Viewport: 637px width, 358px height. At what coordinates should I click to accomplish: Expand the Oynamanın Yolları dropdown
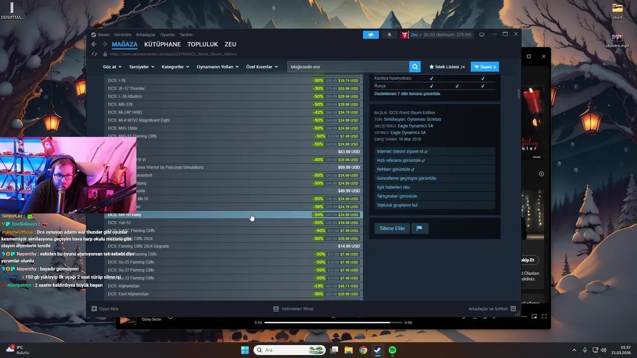point(217,67)
